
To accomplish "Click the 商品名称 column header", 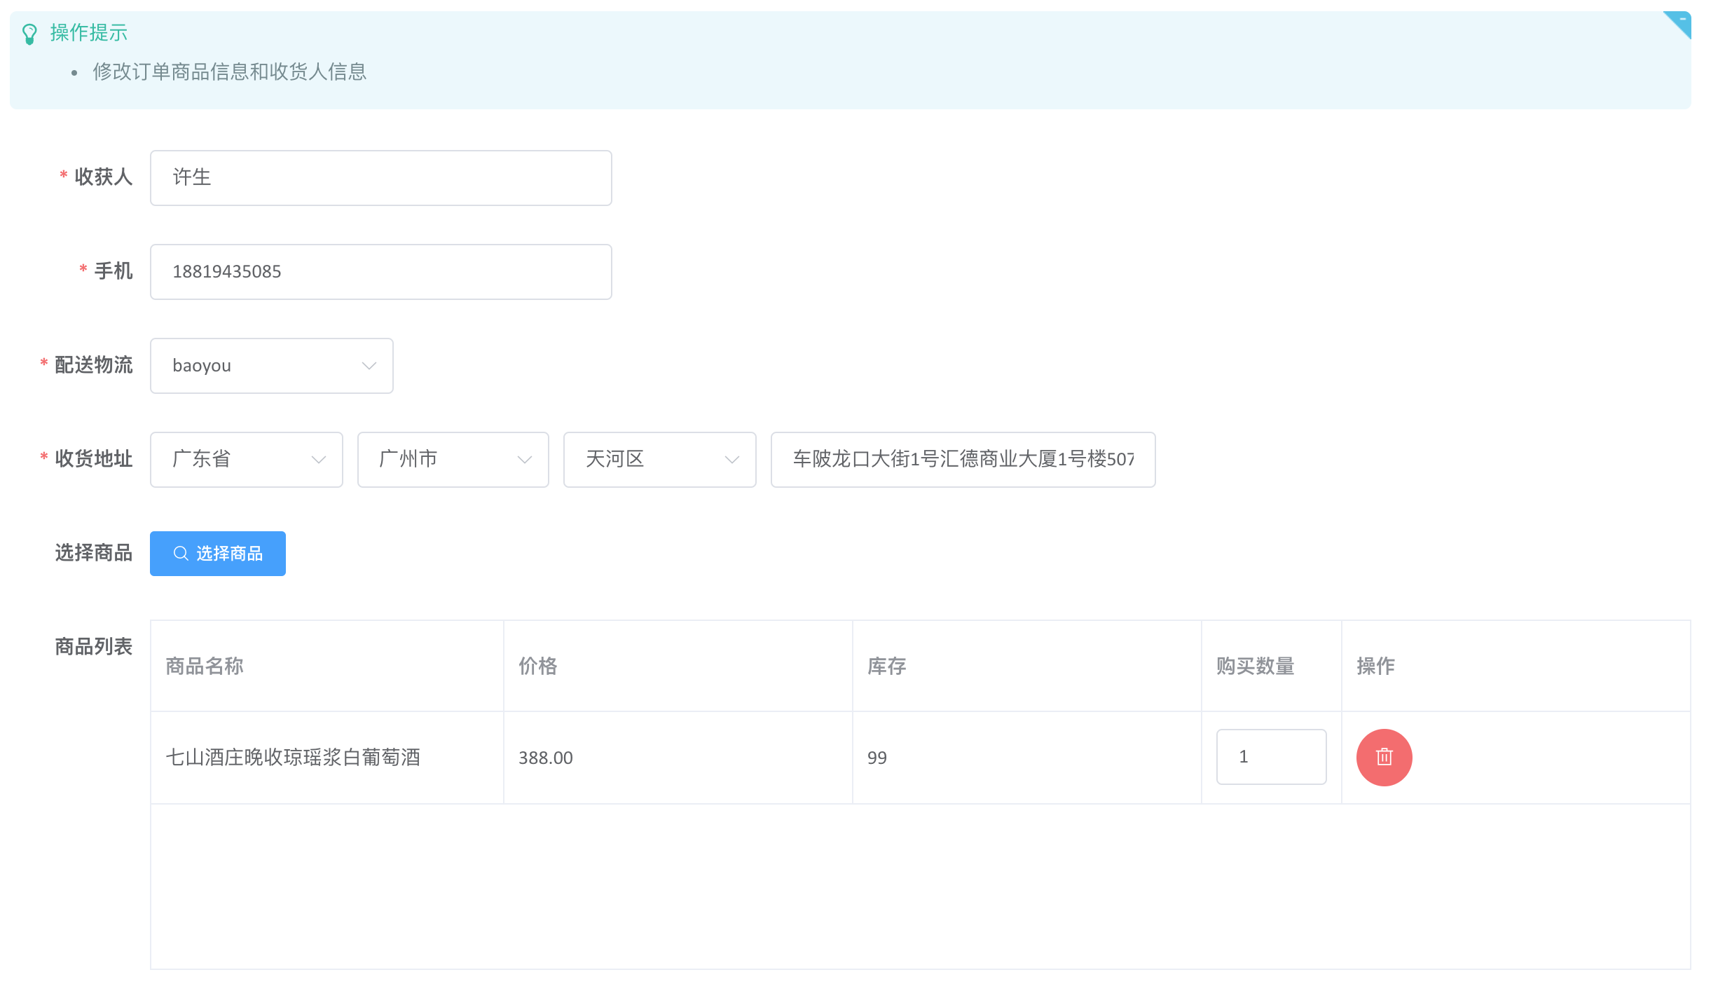I will pos(205,666).
